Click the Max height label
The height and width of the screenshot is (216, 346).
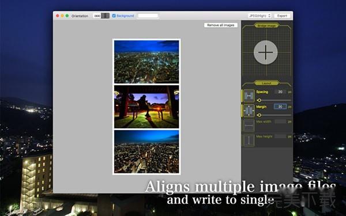point(264,137)
